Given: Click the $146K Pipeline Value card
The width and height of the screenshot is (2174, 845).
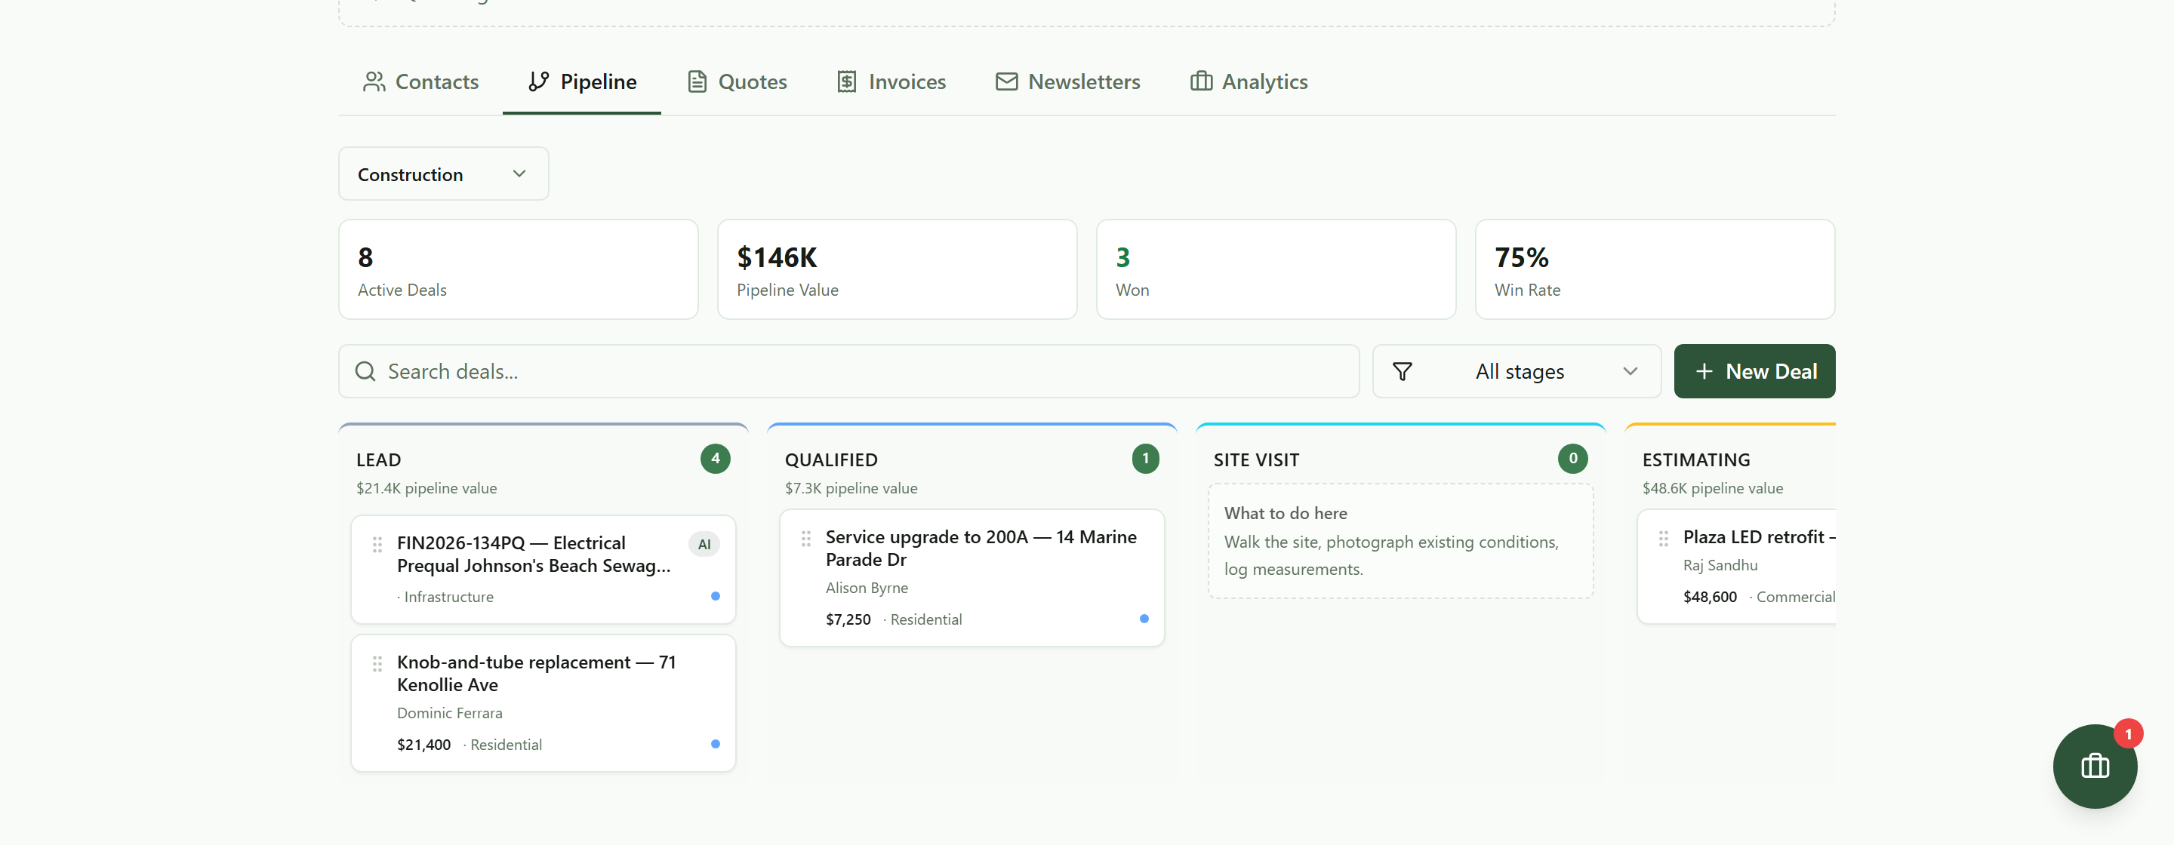Looking at the screenshot, I should tap(897, 270).
